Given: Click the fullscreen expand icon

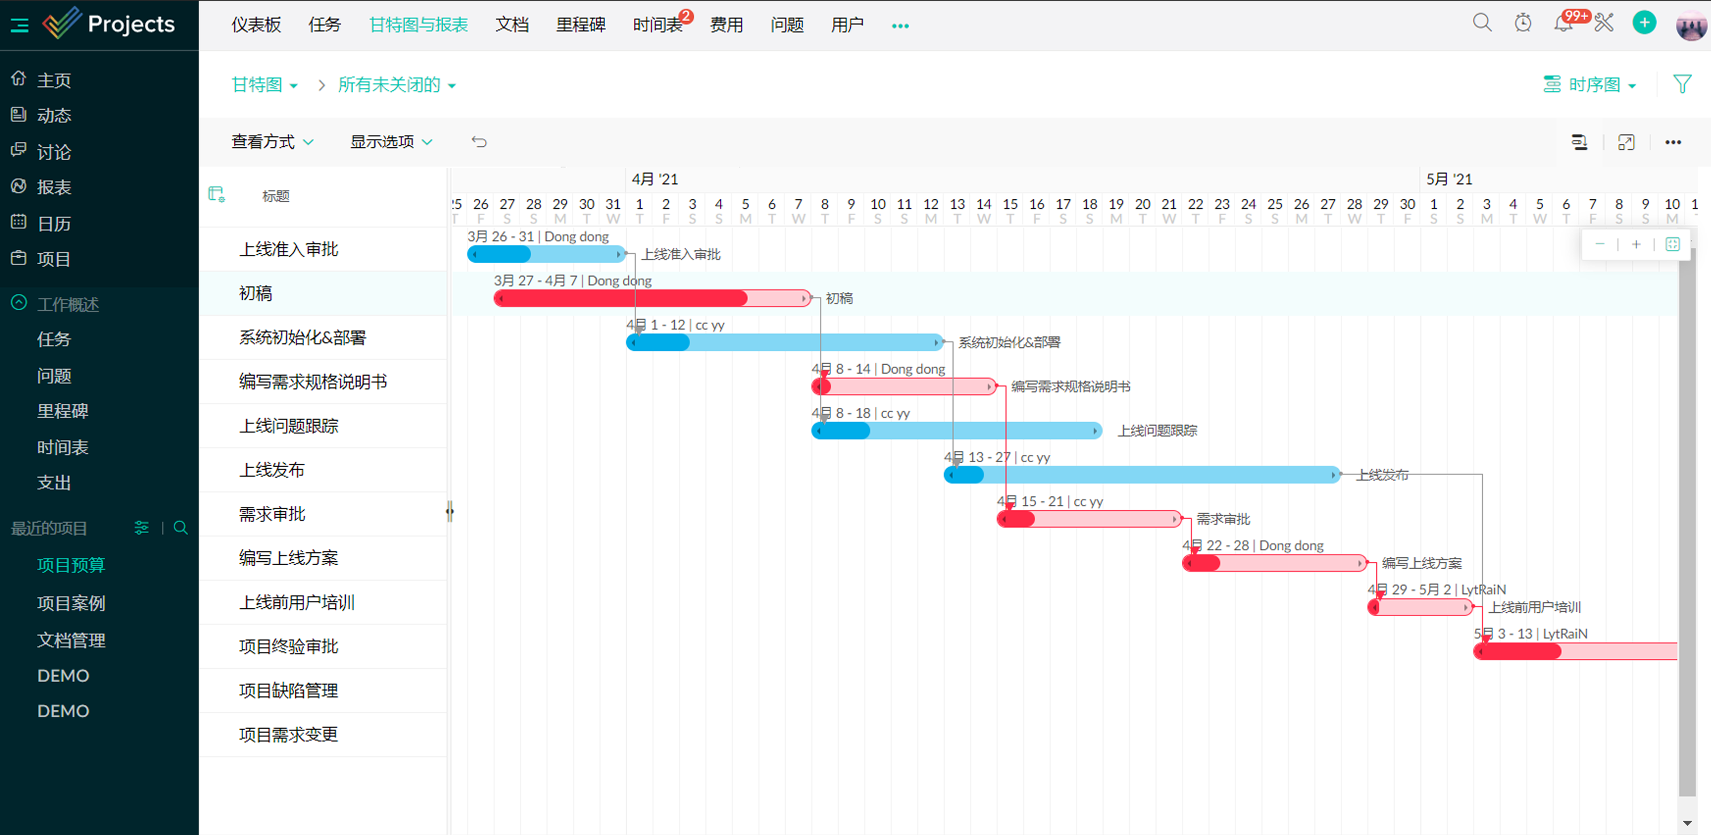Looking at the screenshot, I should coord(1626,142).
